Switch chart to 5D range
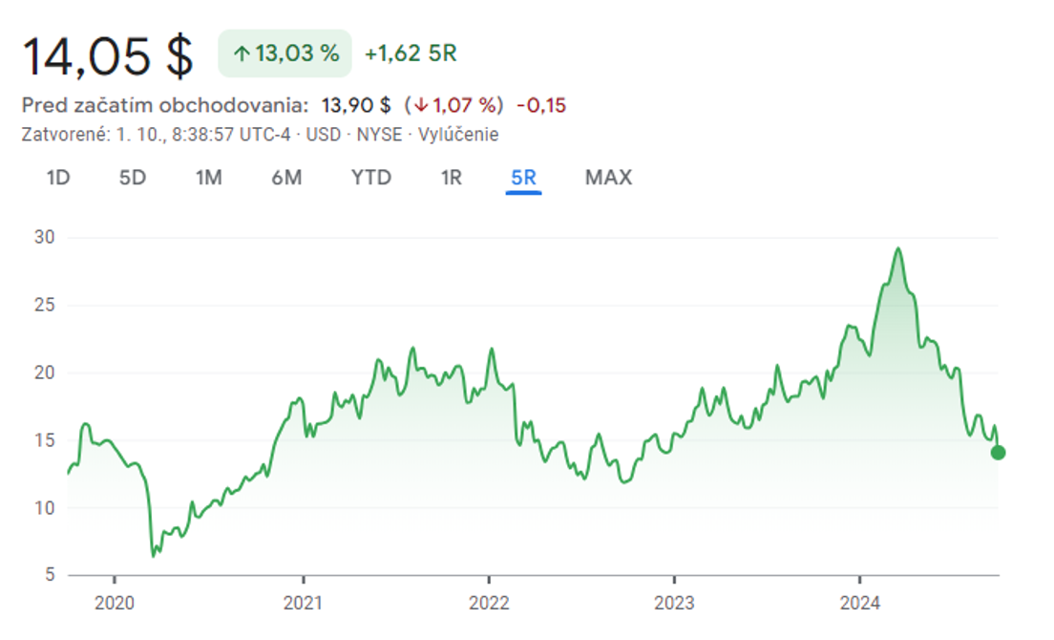The image size is (1054, 640). click(x=133, y=178)
